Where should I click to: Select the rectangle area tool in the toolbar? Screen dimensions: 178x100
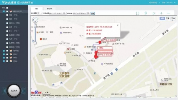[x=137, y=13]
